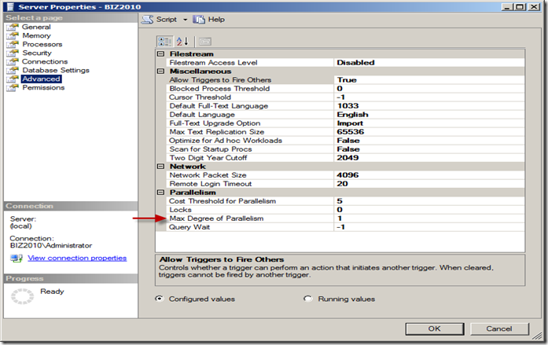Select the Cursor Threshold property
548x345 pixels.
tap(200, 97)
